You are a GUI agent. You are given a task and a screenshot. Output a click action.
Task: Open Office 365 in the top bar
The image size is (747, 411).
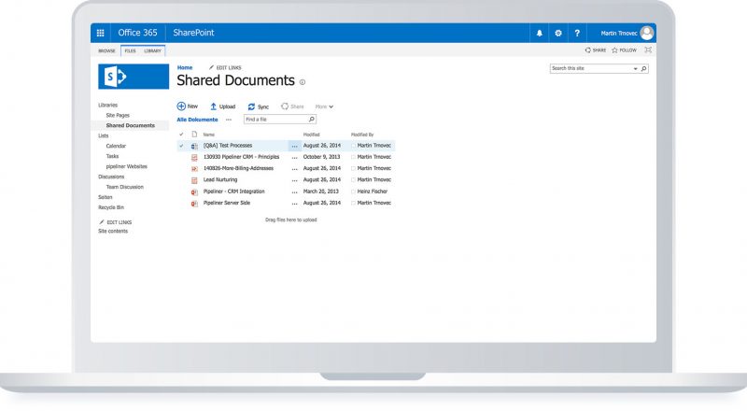[137, 33]
